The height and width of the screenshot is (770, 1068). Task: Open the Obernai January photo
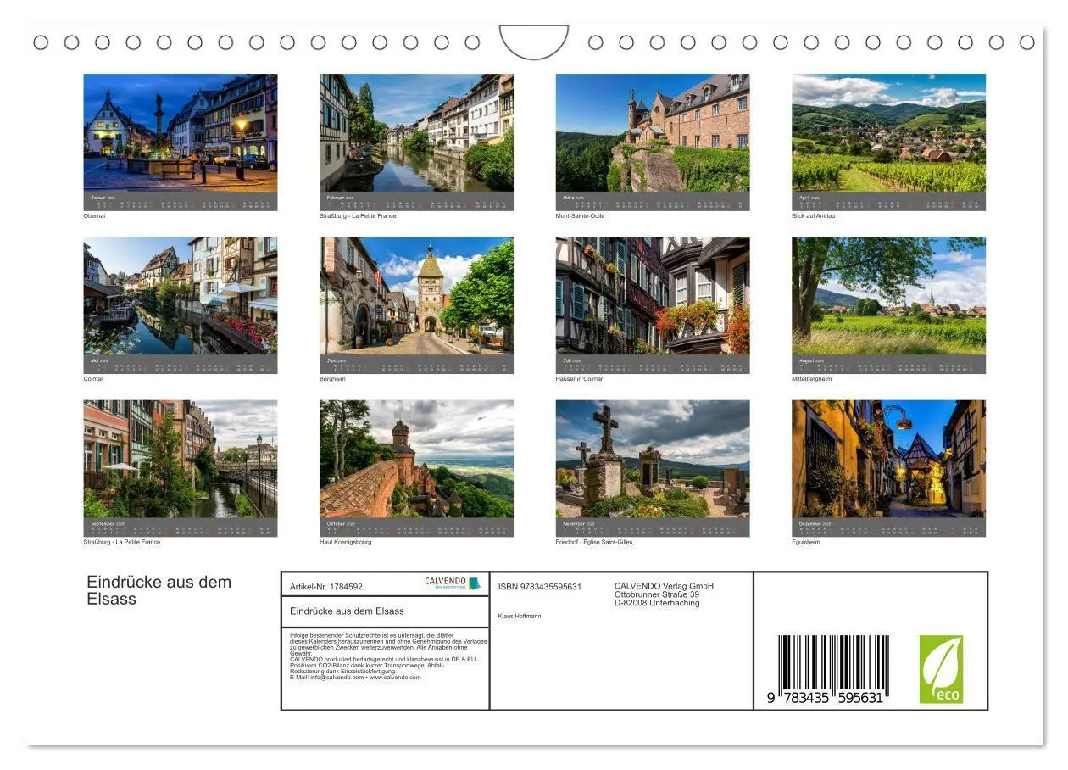pyautogui.click(x=180, y=132)
